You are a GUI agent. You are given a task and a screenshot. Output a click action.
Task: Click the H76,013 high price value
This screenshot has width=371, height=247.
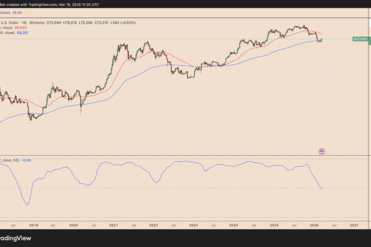[x=70, y=22]
